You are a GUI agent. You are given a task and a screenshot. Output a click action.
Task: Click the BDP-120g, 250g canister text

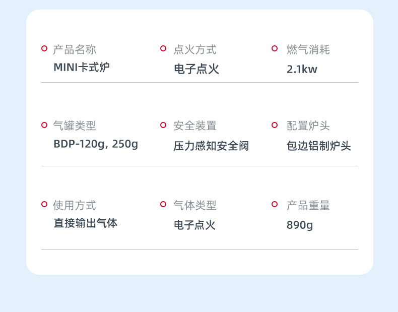pos(96,144)
